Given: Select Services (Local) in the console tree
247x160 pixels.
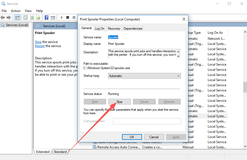Looking at the screenshot, I should pos(17,25).
